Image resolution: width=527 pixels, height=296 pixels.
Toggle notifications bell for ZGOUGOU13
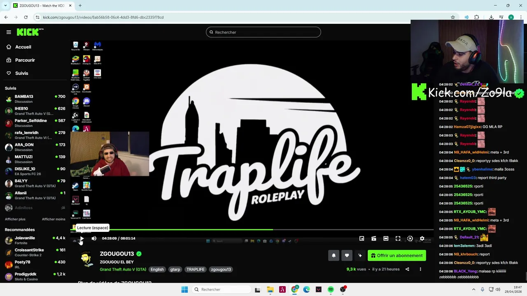tap(333, 255)
